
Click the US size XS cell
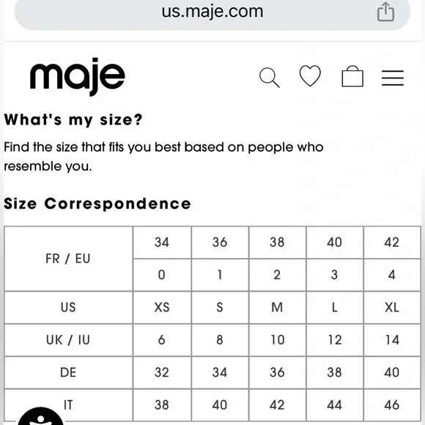click(162, 307)
